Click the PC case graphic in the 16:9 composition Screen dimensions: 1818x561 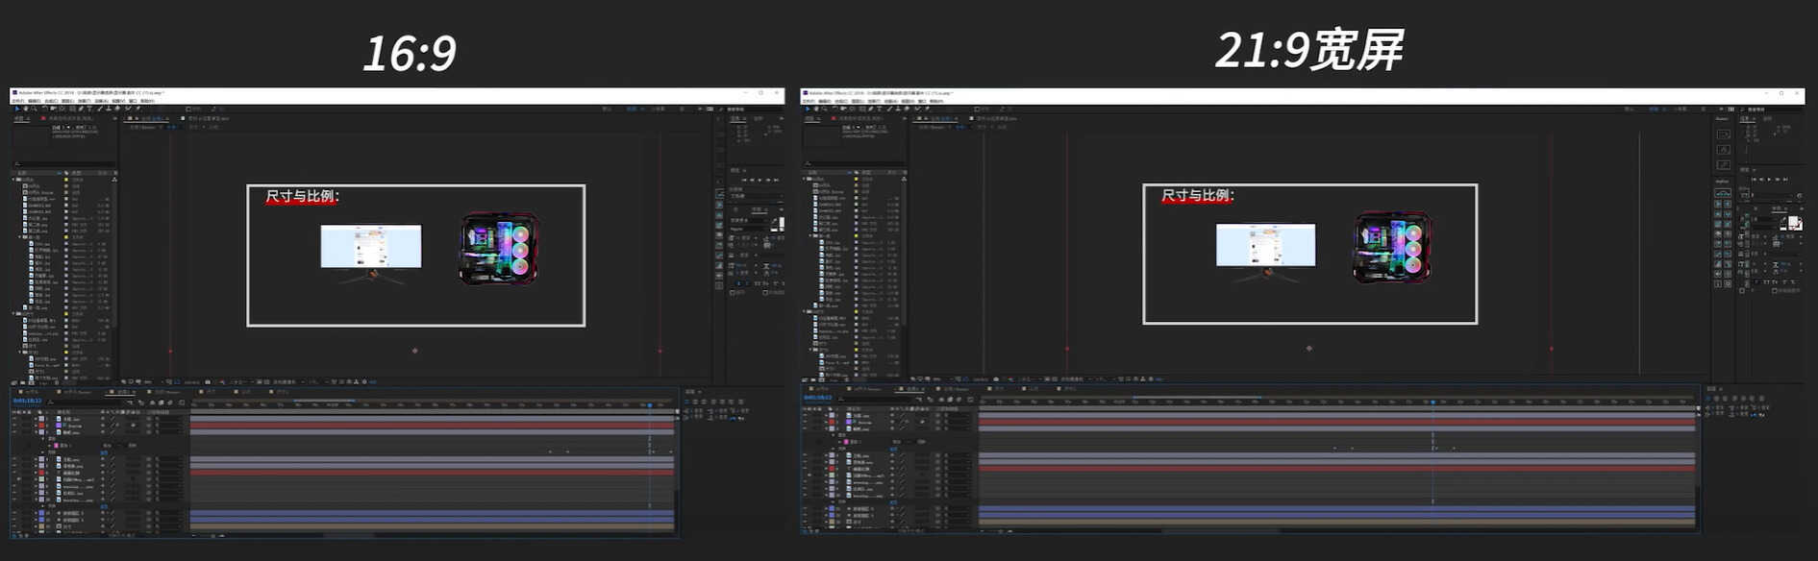499,249
